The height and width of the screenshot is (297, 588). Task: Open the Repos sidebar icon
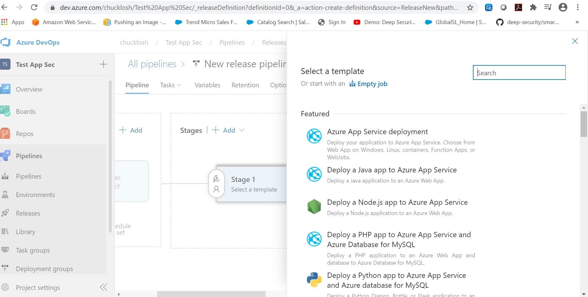point(5,134)
